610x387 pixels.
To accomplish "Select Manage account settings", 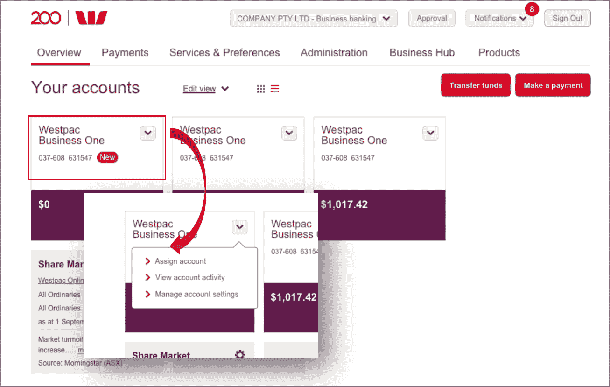I will (196, 294).
